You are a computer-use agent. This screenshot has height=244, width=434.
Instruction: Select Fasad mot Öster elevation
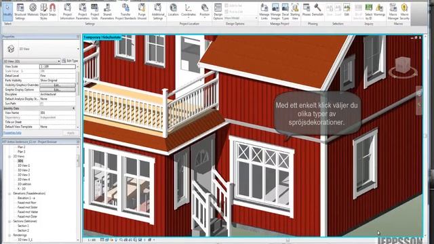27,216
